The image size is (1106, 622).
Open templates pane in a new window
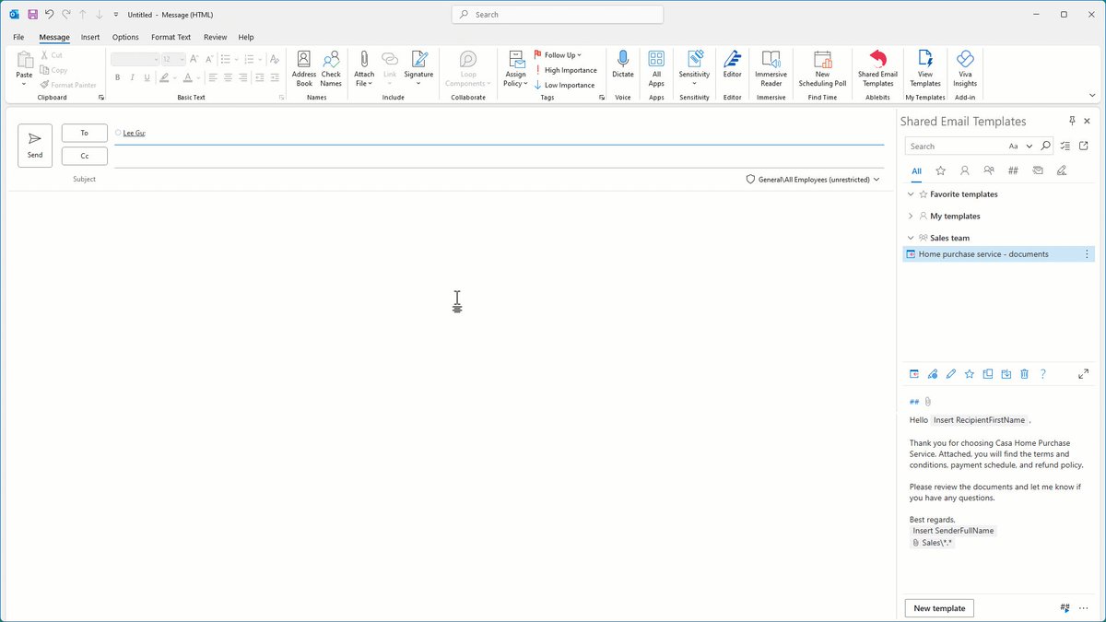click(x=1084, y=146)
